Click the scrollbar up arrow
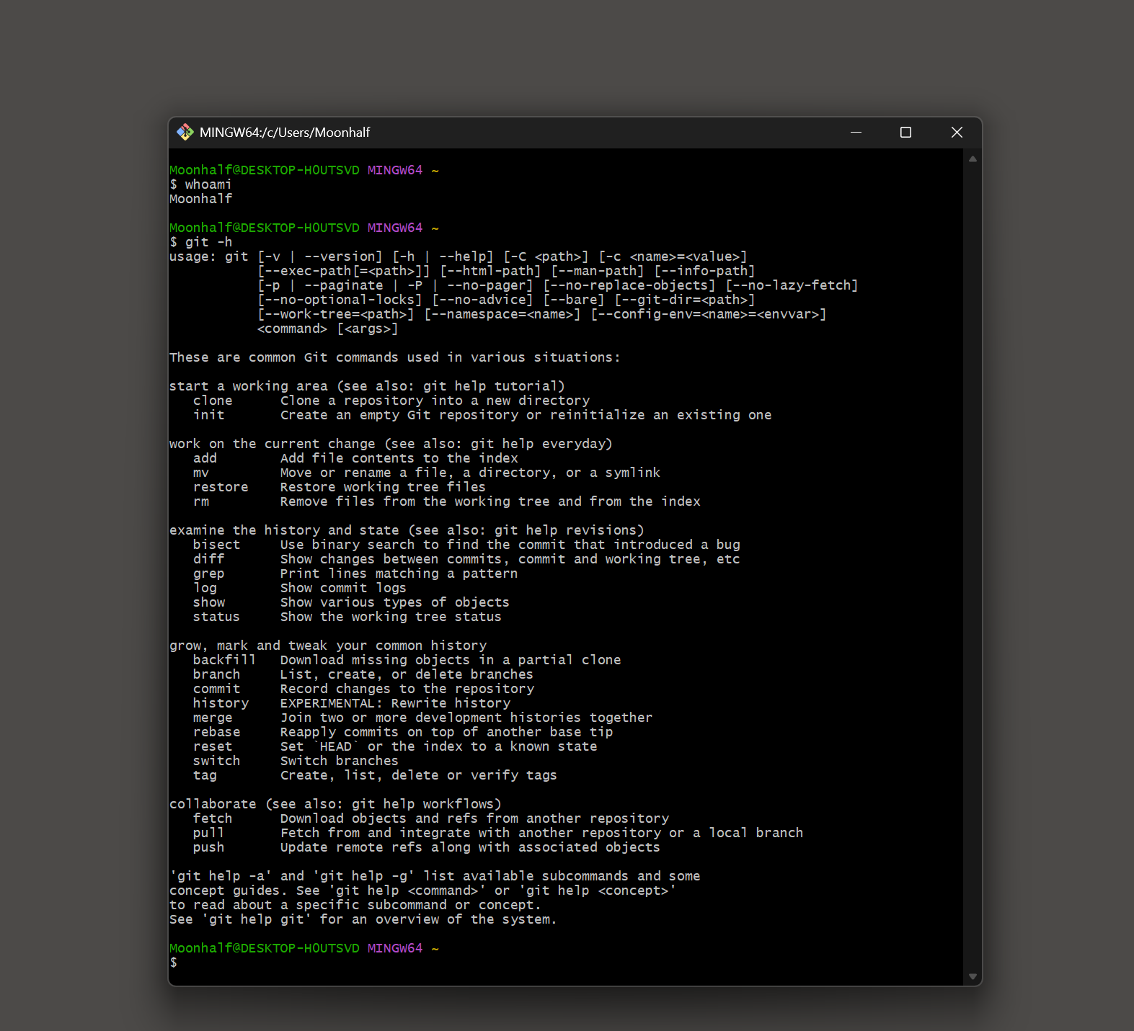This screenshot has width=1134, height=1031. (x=973, y=159)
